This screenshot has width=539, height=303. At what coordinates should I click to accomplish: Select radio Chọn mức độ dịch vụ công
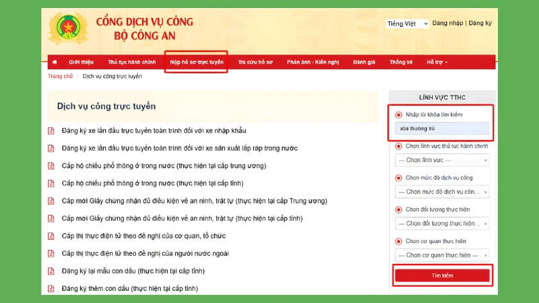pyautogui.click(x=398, y=178)
